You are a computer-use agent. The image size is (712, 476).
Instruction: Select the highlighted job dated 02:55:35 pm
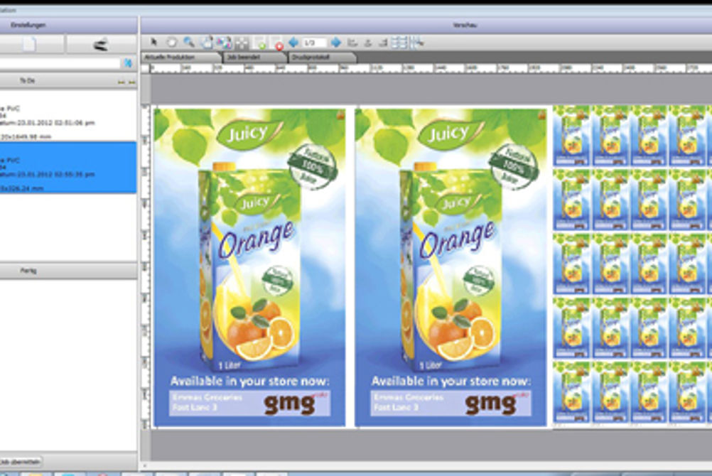68,168
